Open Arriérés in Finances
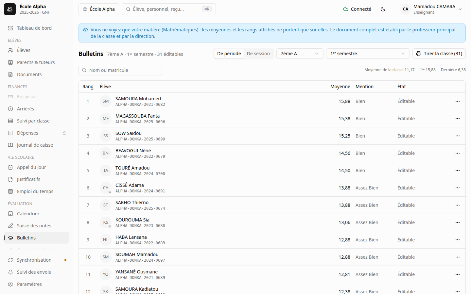The height and width of the screenshot is (294, 471). click(36, 109)
